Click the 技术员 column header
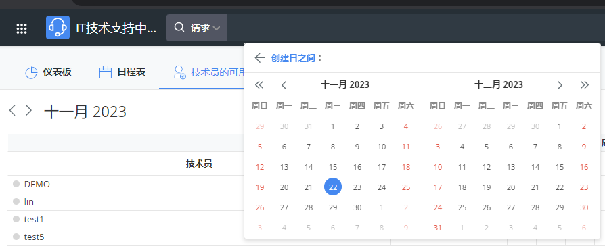605x246 pixels. [x=199, y=164]
